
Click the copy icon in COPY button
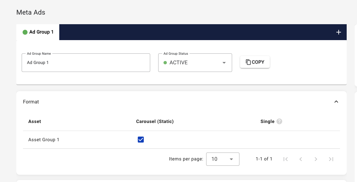point(248,62)
